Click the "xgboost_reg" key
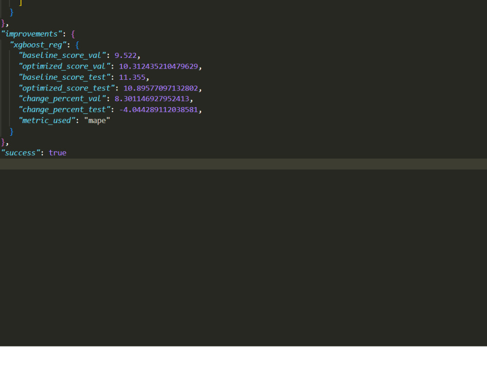The width and height of the screenshot is (487, 365). pos(38,45)
